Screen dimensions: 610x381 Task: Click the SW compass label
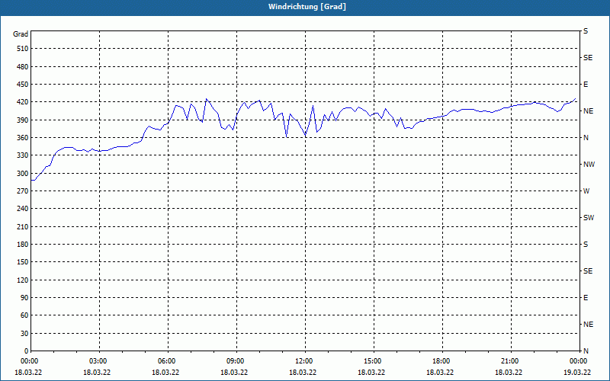click(x=589, y=218)
